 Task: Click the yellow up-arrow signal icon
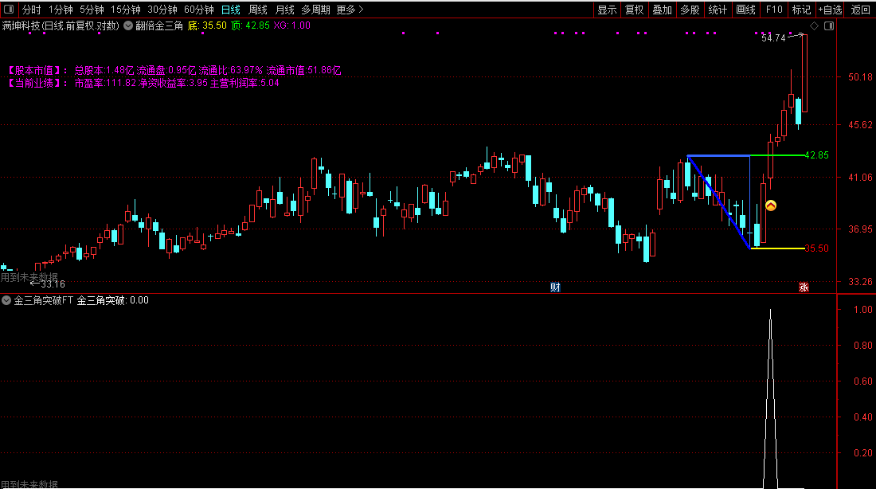(x=771, y=205)
